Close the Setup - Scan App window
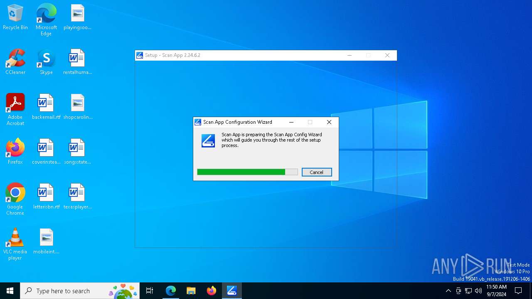Image resolution: width=532 pixels, height=299 pixels. [x=387, y=55]
